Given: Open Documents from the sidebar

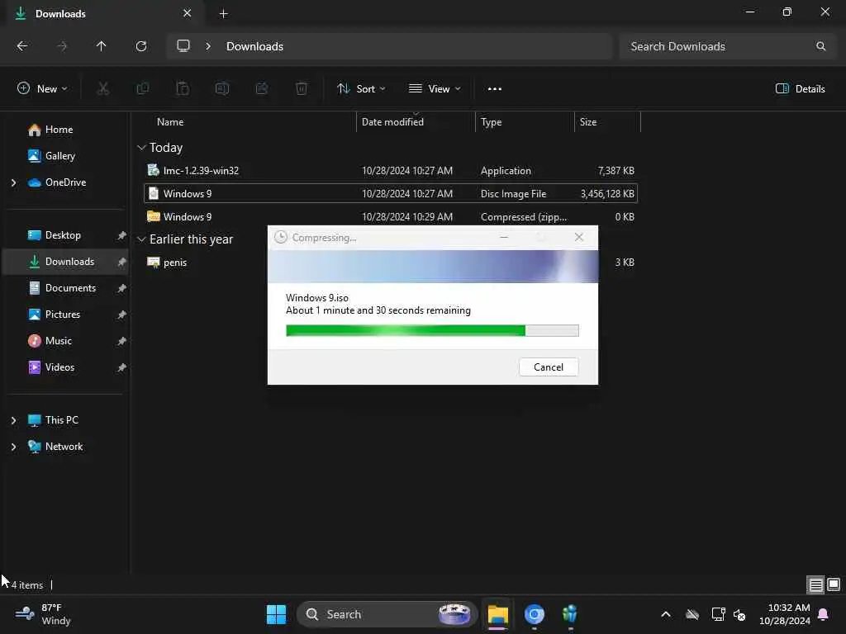Looking at the screenshot, I should point(64,288).
